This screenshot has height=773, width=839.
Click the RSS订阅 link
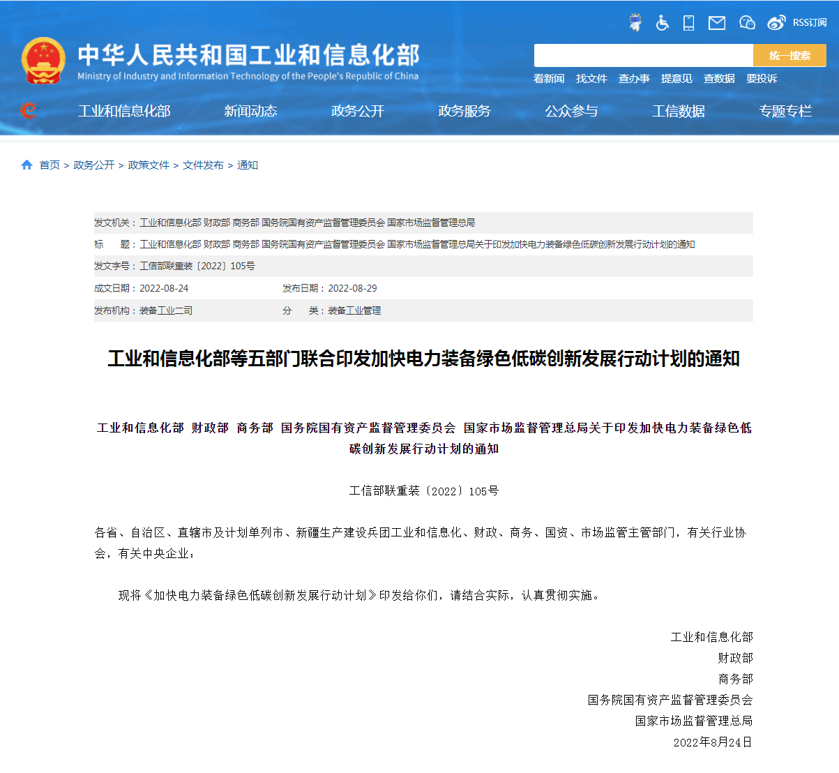click(810, 22)
